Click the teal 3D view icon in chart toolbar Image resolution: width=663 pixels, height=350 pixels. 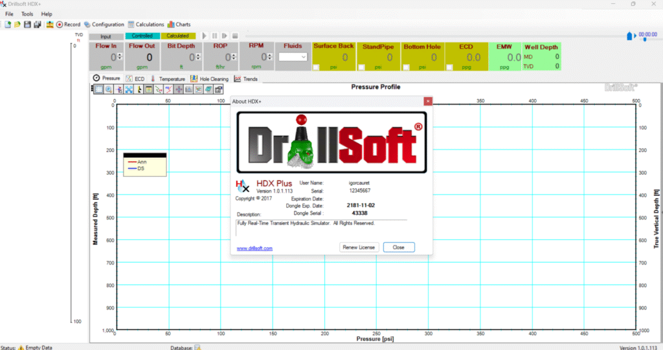(208, 89)
